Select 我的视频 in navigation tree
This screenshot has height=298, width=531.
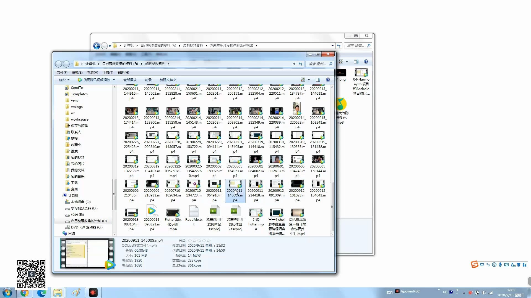coord(77,157)
